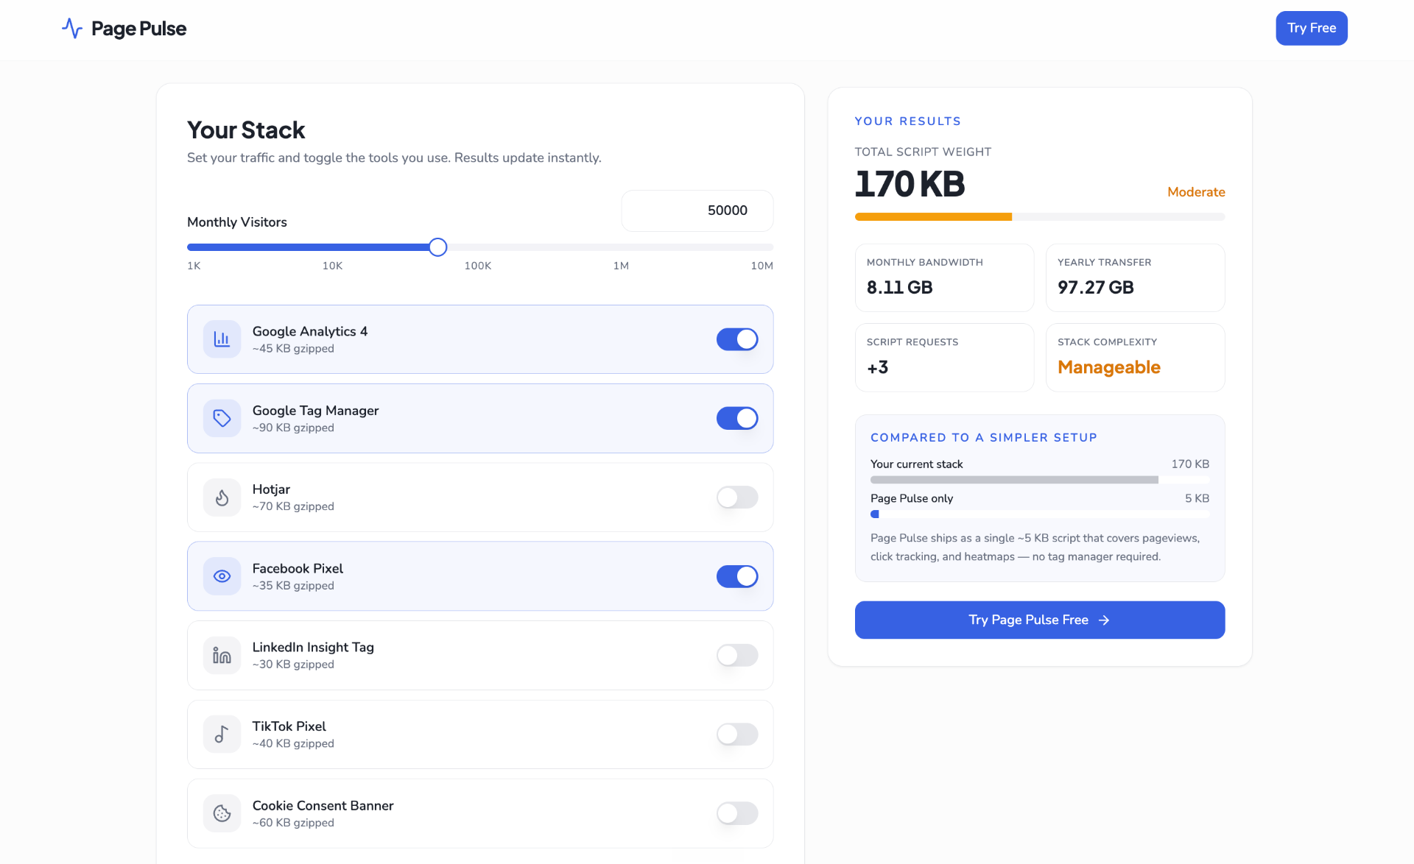Click the Script Requests +3 card
The height and width of the screenshot is (864, 1414).
pos(944,358)
